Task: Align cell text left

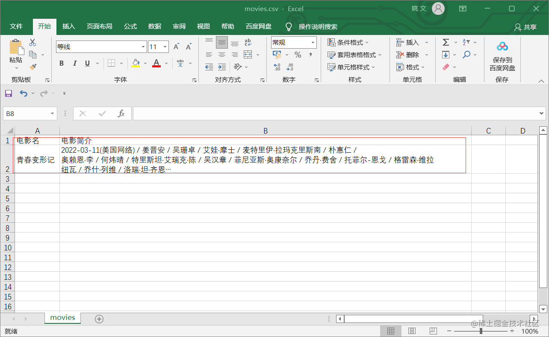Action: click(209, 55)
